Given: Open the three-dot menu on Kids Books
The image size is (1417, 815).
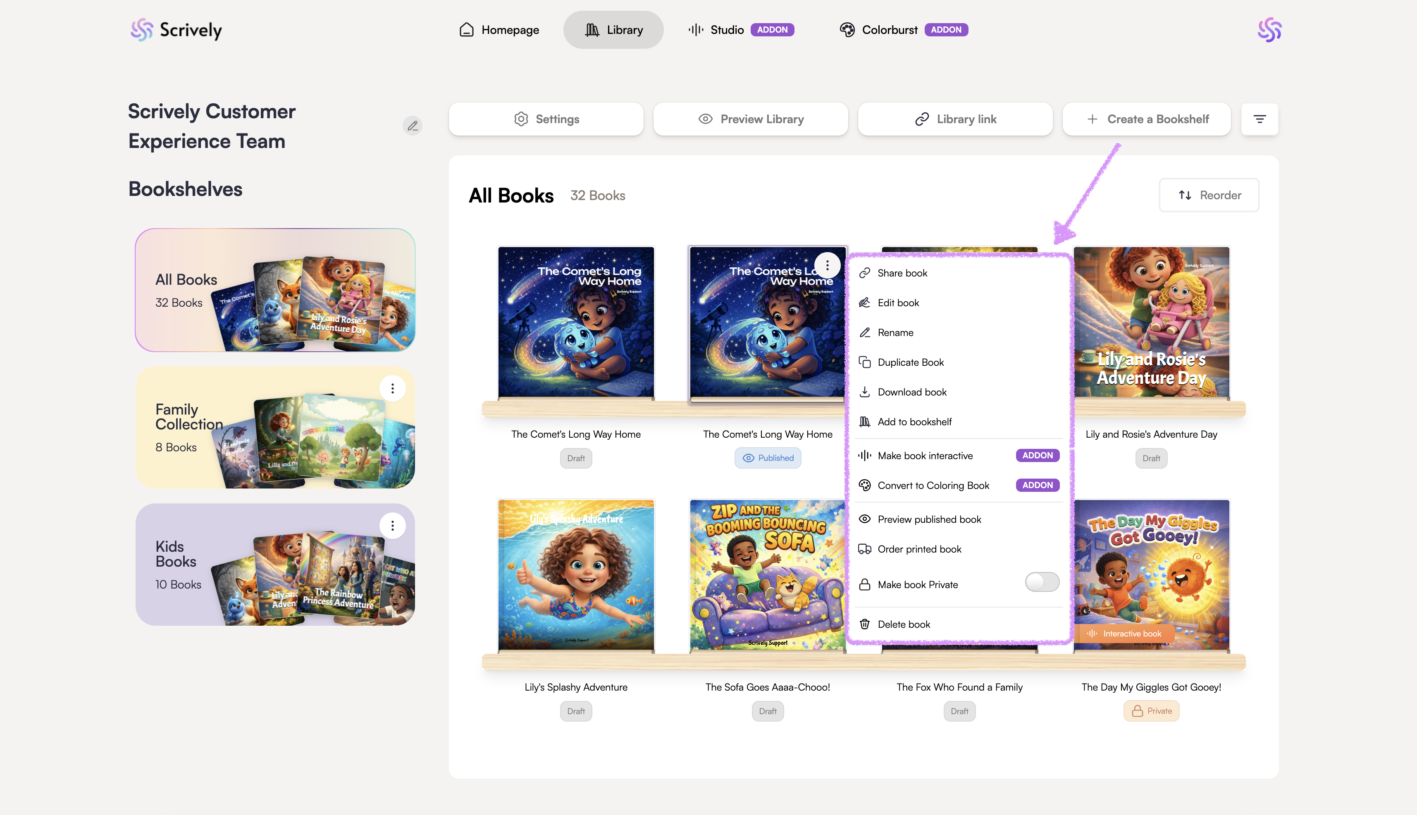Looking at the screenshot, I should (x=392, y=525).
